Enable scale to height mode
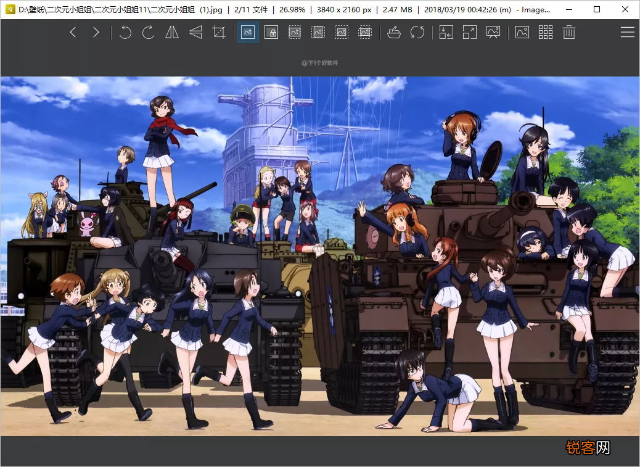This screenshot has width=640, height=467. click(318, 32)
